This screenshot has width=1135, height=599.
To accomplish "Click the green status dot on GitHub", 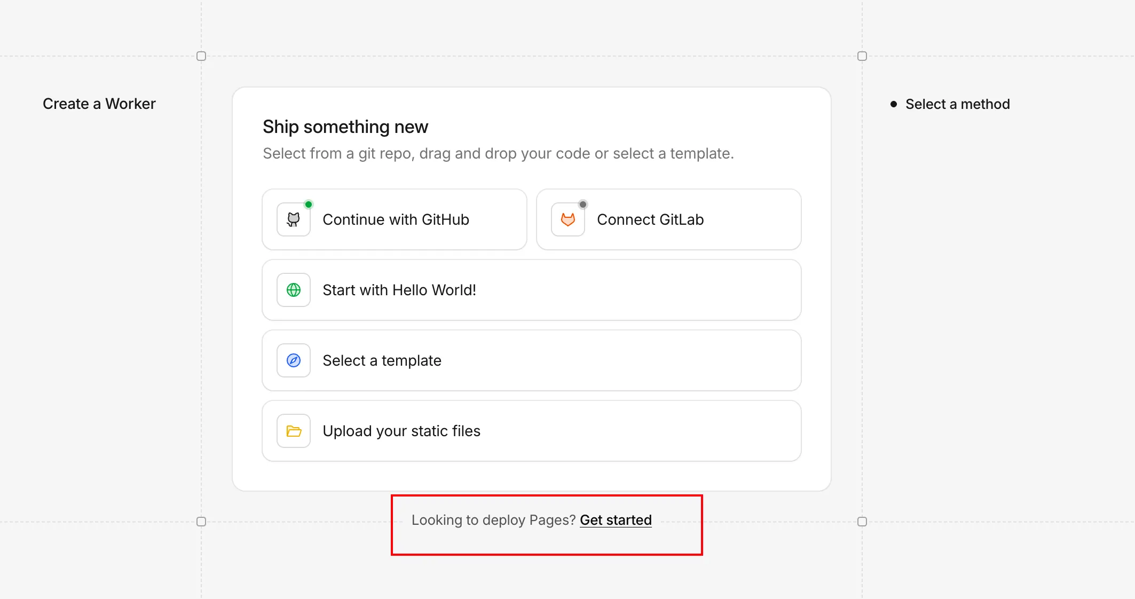I will click(309, 204).
